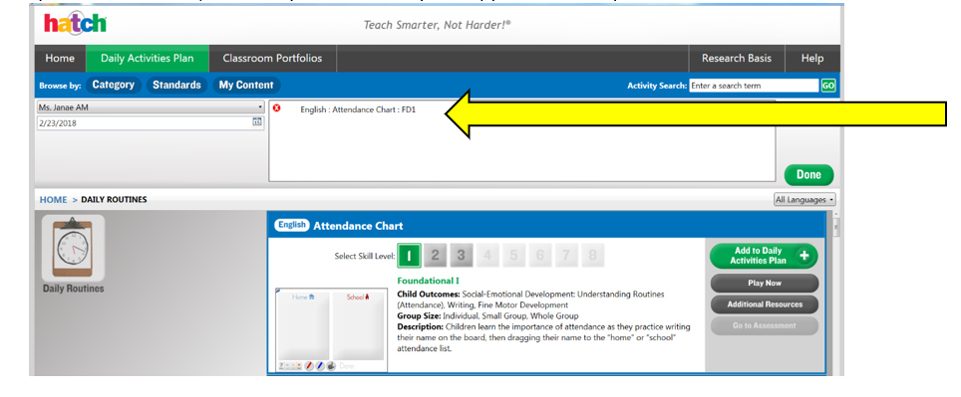Click the English language badge
The width and height of the screenshot is (961, 397).
(292, 225)
